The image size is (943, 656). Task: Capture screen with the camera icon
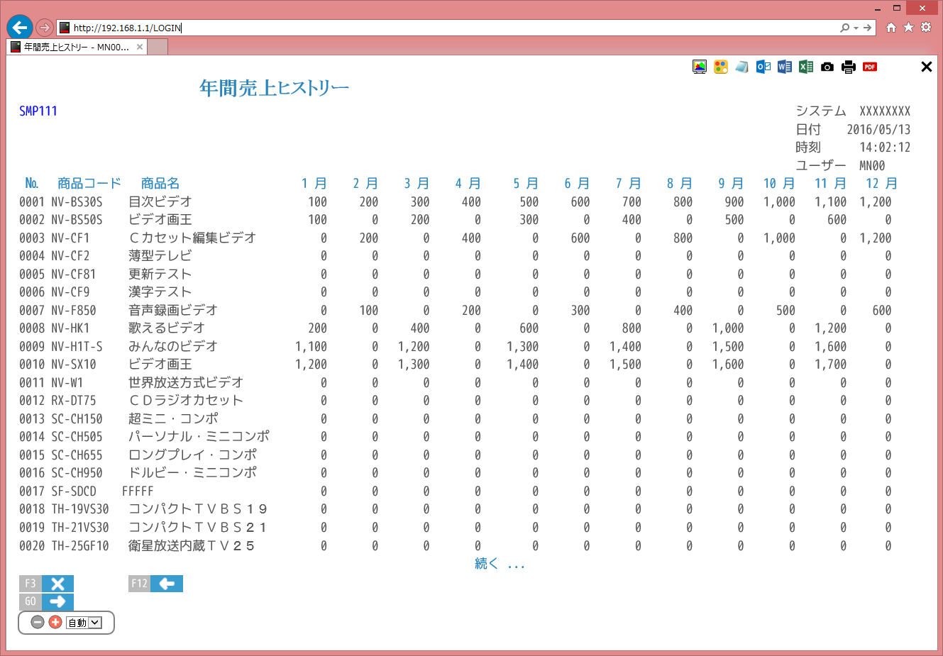click(x=827, y=67)
